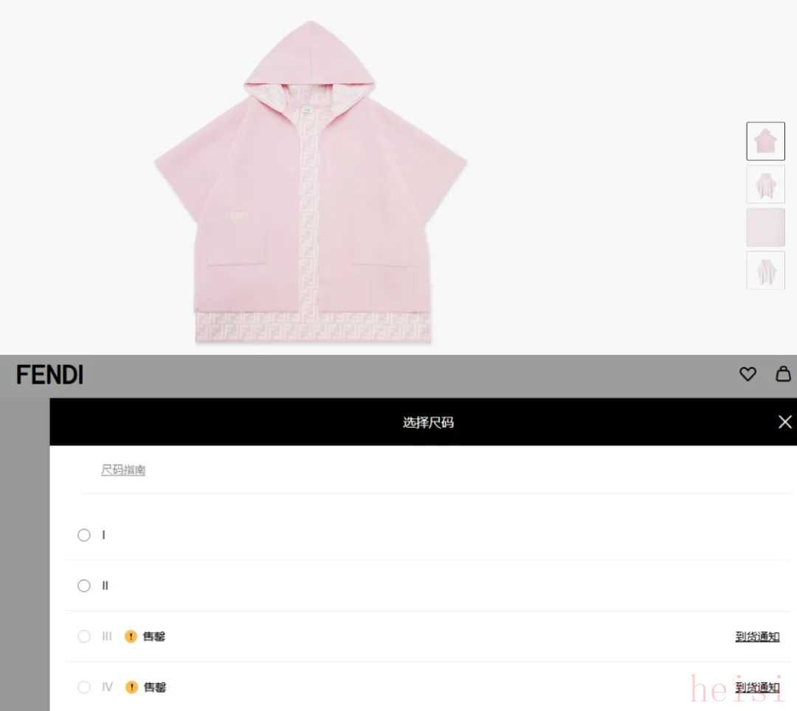Open the wishlist heart icon
Viewport: 797px width, 711px height.
click(747, 374)
